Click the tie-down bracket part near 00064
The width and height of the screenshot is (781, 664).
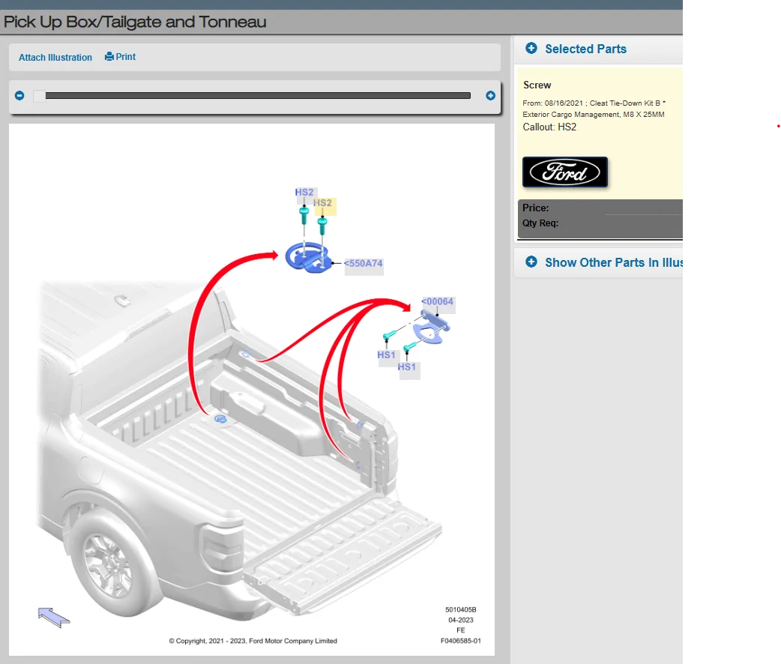(x=431, y=328)
